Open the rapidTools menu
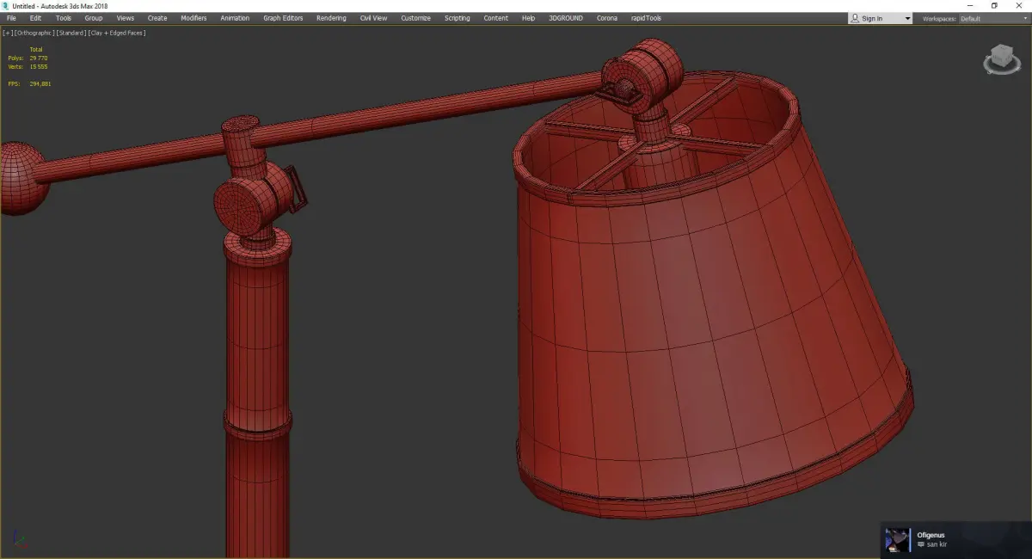Image resolution: width=1032 pixels, height=559 pixels. point(647,18)
